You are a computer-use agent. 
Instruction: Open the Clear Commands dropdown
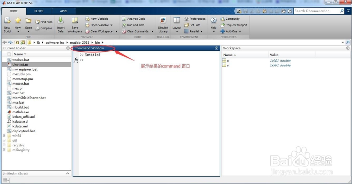(x=152, y=31)
